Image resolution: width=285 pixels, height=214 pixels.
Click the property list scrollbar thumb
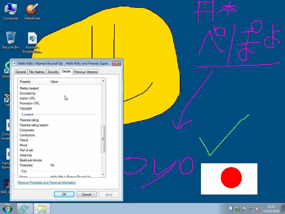103,139
